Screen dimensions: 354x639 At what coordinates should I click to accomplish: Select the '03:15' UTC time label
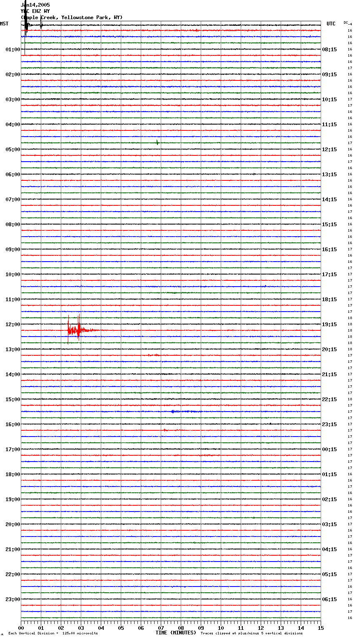pos(329,524)
